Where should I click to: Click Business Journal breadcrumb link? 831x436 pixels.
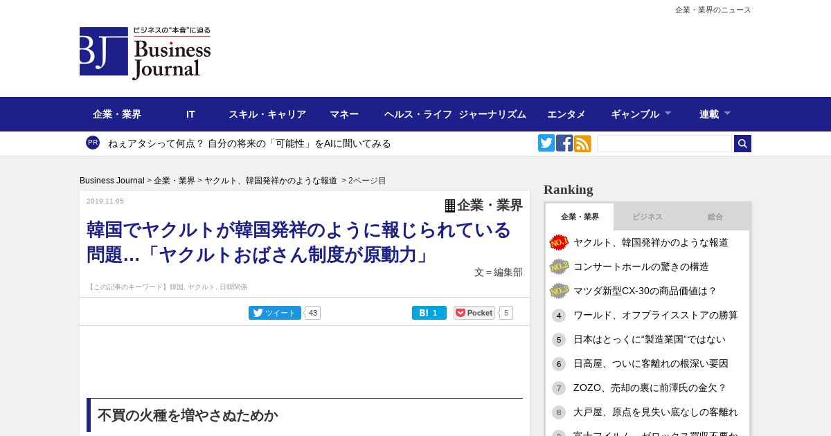click(x=112, y=181)
